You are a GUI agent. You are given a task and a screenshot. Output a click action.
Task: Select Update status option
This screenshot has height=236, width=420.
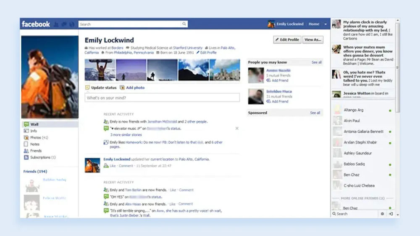click(x=101, y=88)
